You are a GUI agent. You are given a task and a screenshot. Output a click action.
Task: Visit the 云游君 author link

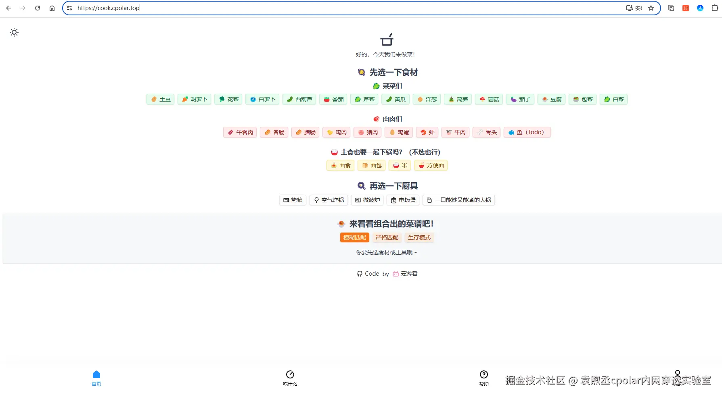pyautogui.click(x=405, y=274)
